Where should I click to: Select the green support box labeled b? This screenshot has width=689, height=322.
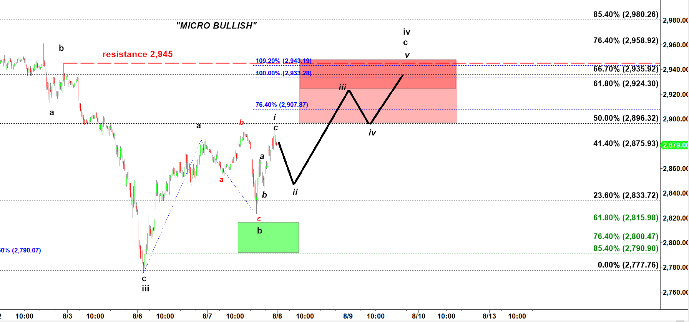(x=268, y=237)
